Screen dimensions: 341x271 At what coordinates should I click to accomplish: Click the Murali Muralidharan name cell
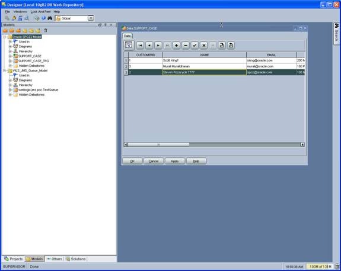(x=205, y=66)
